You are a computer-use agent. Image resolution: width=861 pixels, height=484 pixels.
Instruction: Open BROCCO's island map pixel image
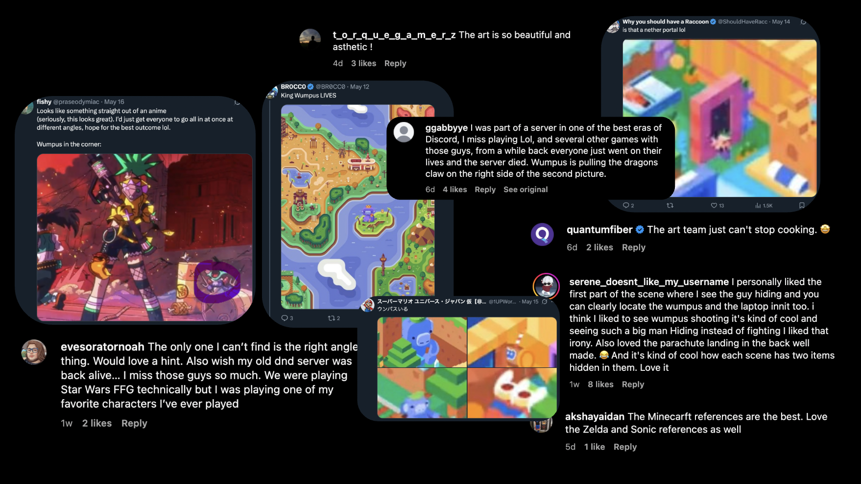point(358,207)
